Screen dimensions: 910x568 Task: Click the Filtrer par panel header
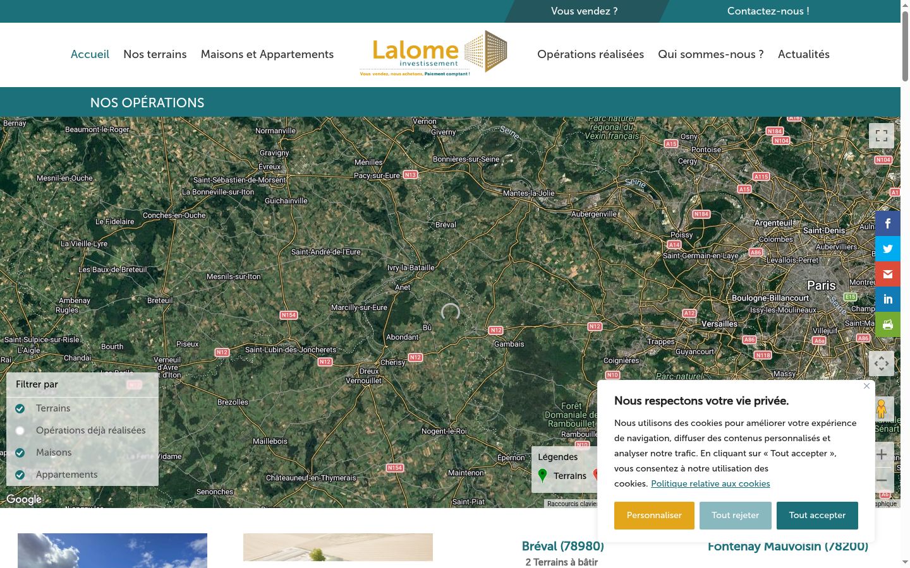click(x=82, y=384)
